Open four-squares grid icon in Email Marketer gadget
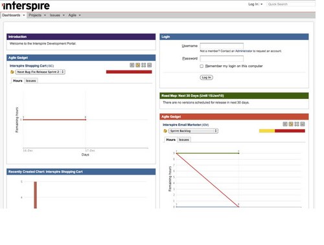The image size is (324, 245). (297, 124)
